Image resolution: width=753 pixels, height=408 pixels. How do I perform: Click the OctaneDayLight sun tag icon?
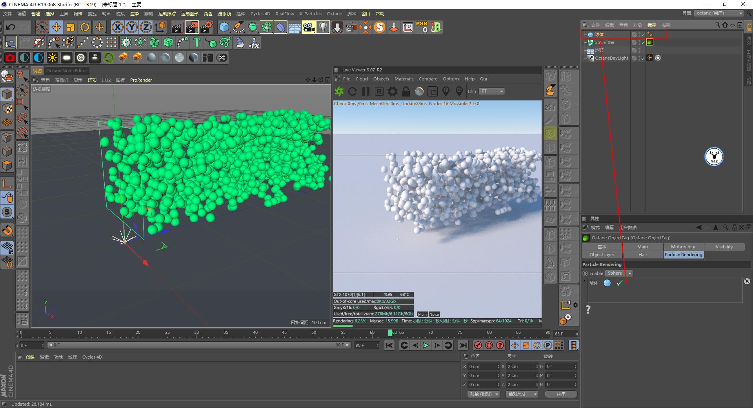650,58
